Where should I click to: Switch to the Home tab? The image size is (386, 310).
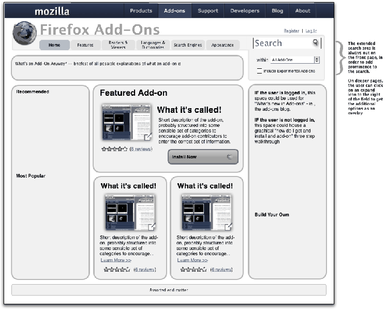tap(54, 45)
